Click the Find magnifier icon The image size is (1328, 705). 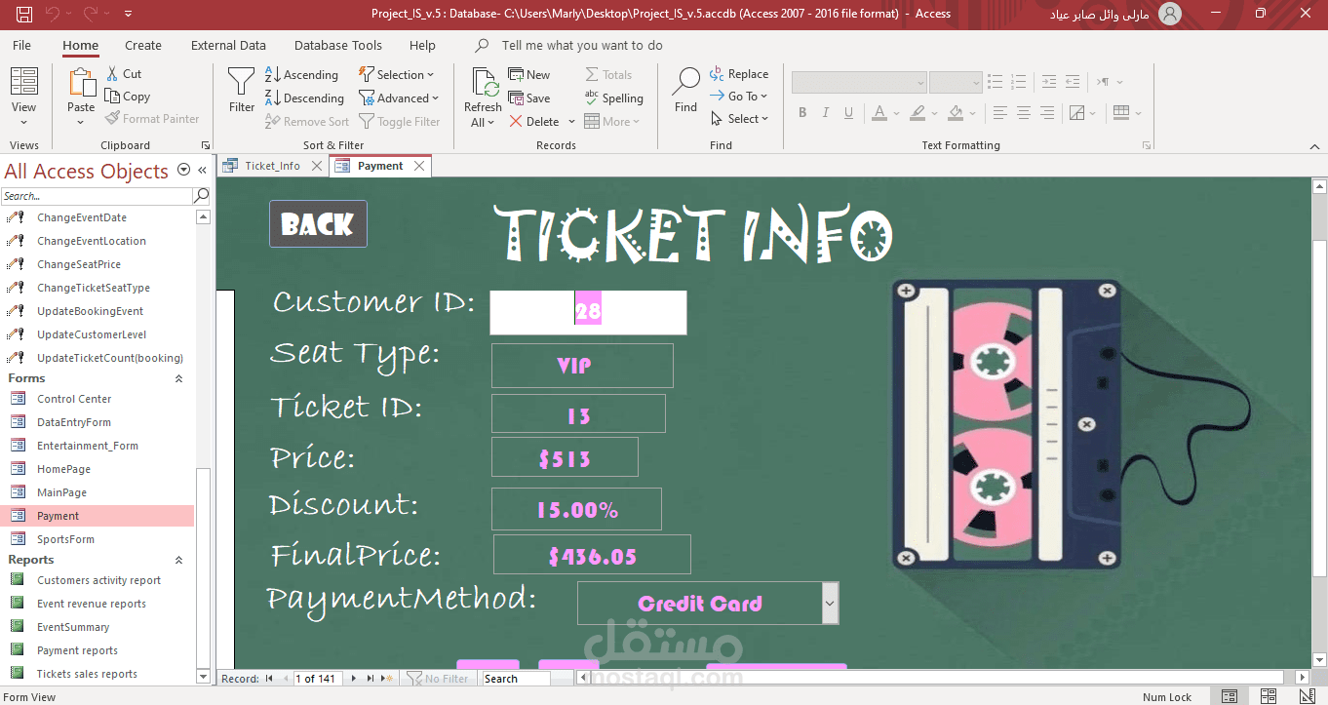pyautogui.click(x=686, y=82)
